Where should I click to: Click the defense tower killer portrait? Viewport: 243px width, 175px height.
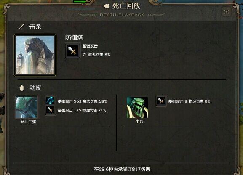coord(35,55)
